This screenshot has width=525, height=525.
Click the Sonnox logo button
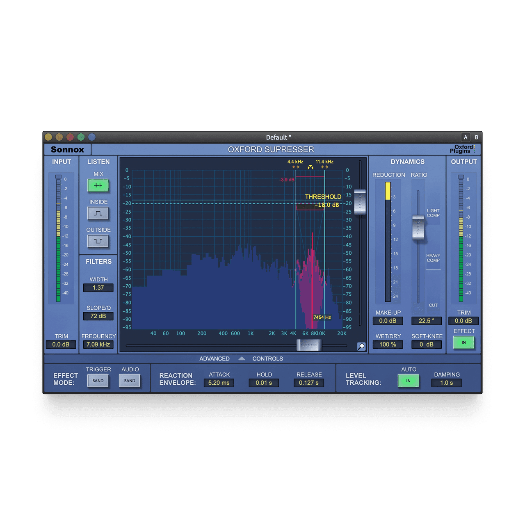tap(68, 149)
